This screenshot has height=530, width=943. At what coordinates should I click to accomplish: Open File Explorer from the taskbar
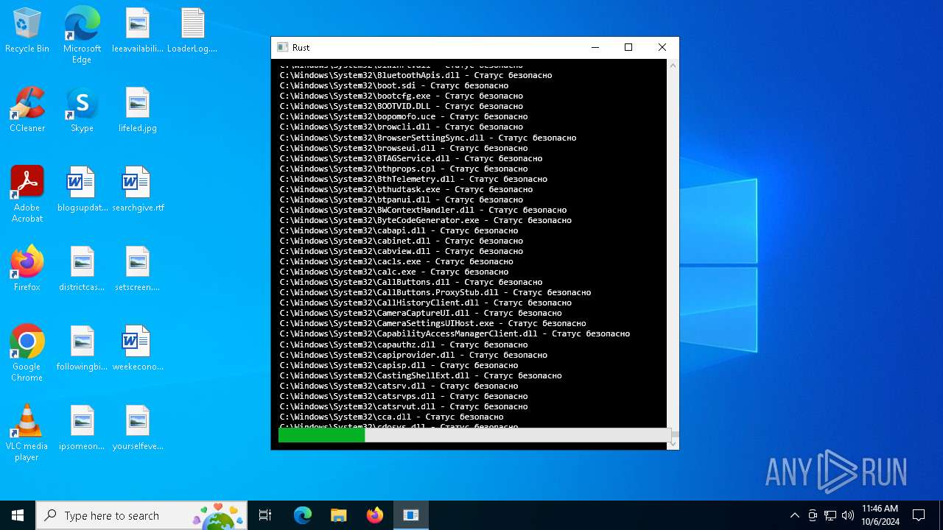339,515
